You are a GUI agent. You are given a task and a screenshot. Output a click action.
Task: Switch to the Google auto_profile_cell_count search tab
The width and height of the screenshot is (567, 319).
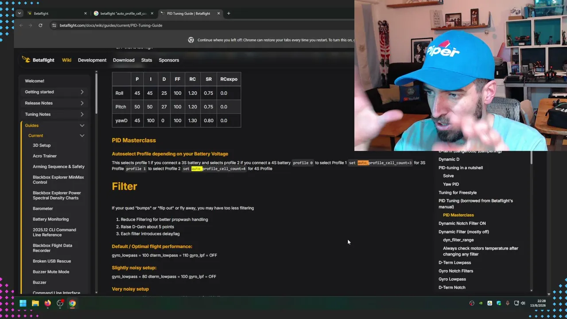(x=123, y=13)
